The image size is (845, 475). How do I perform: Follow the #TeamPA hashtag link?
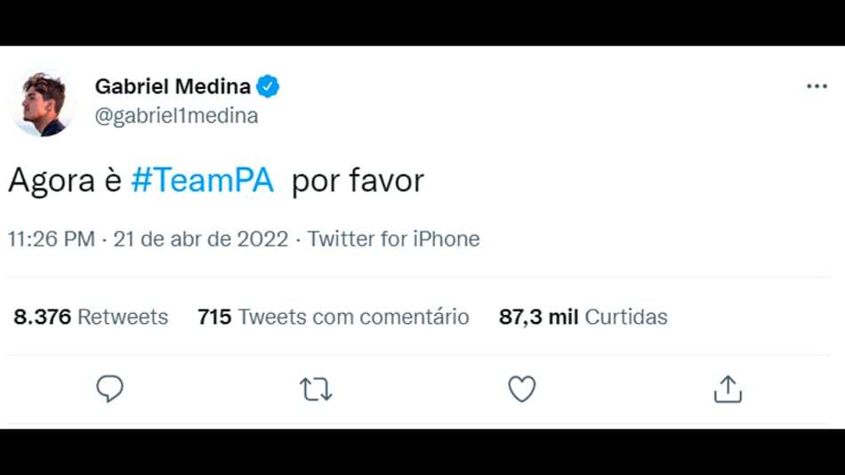click(201, 181)
